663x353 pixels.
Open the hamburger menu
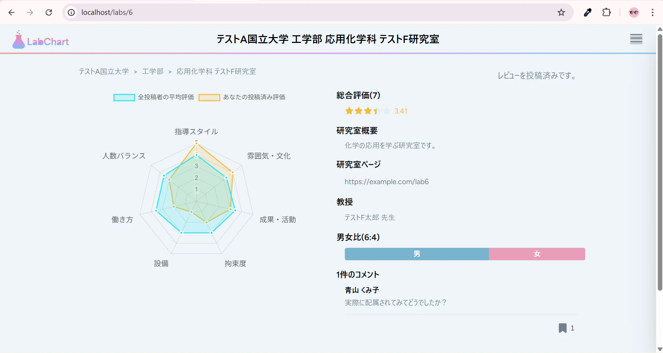pos(636,39)
